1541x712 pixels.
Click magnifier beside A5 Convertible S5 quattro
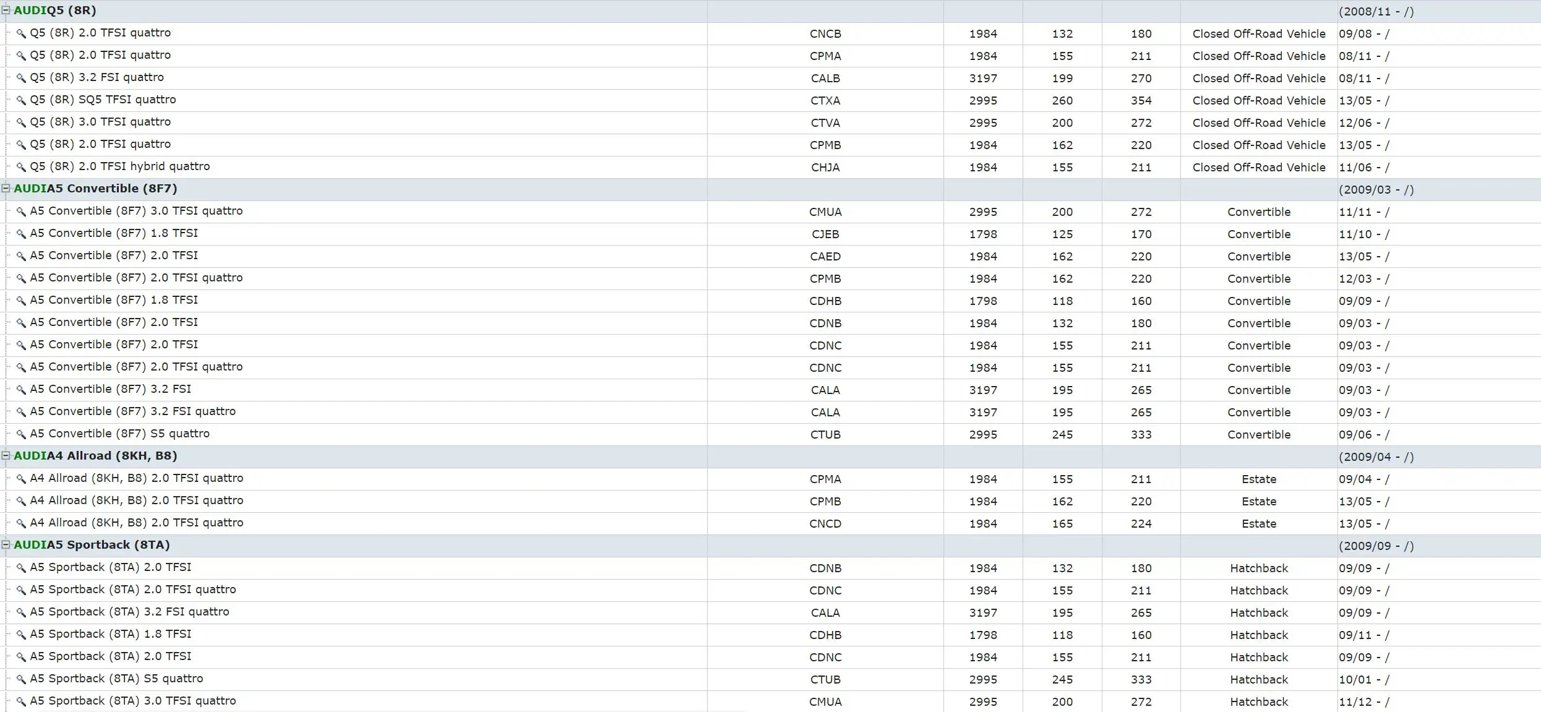[x=21, y=435]
